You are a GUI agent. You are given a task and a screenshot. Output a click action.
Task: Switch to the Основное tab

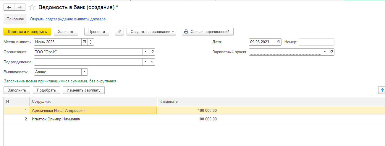[15, 19]
